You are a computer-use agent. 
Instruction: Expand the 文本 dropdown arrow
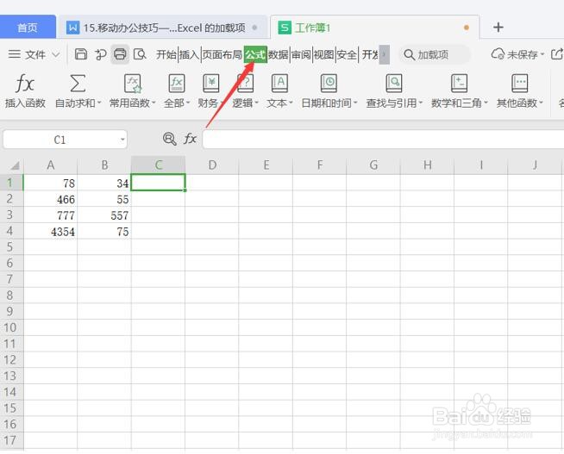coord(291,103)
